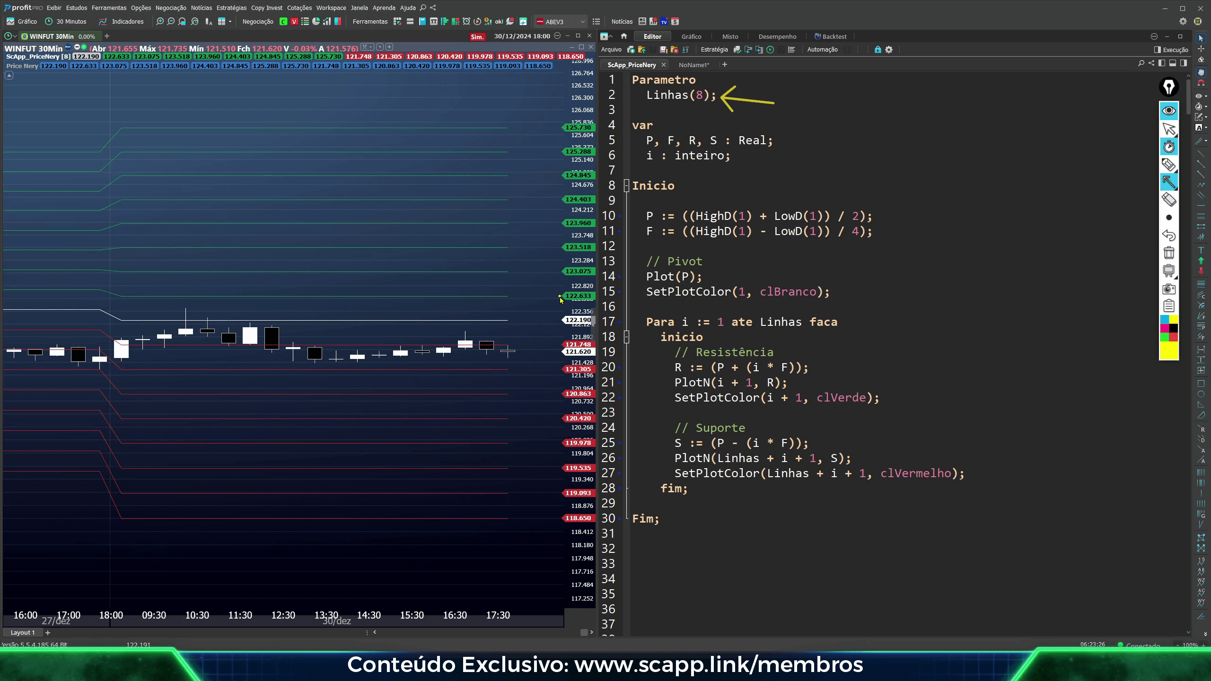This screenshot has width=1211, height=681.
Task: Open a strategy file from folder
Action: [x=641, y=50]
